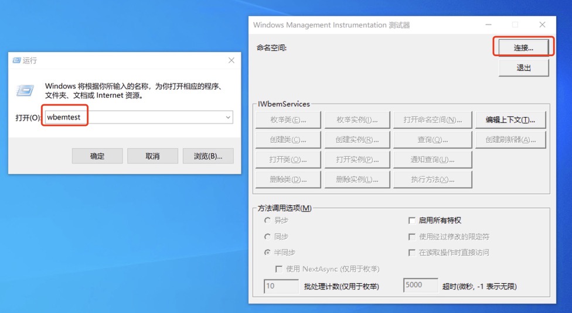This screenshot has width=572, height=313.
Task: Click the Run dialog title icon
Action: [16, 60]
